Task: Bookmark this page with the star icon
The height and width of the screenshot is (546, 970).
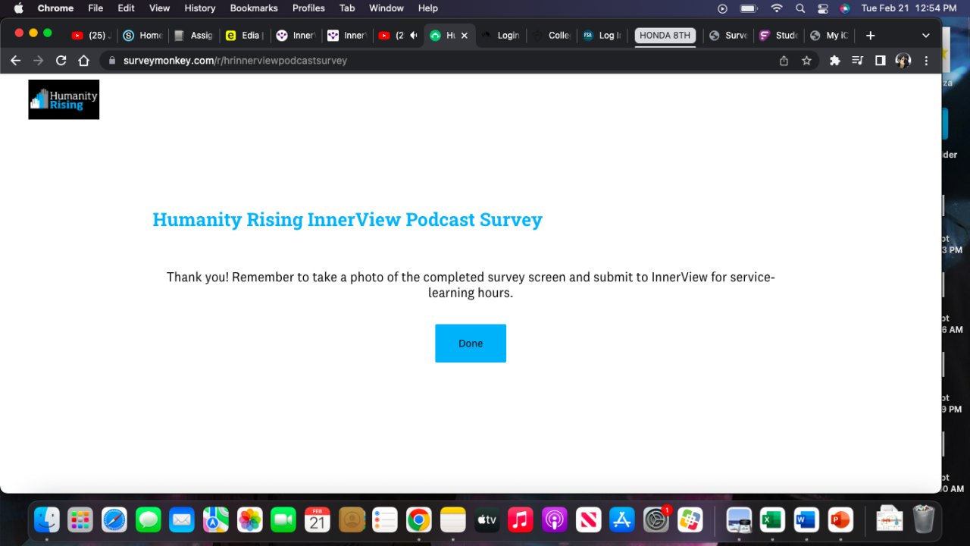Action: 806,61
